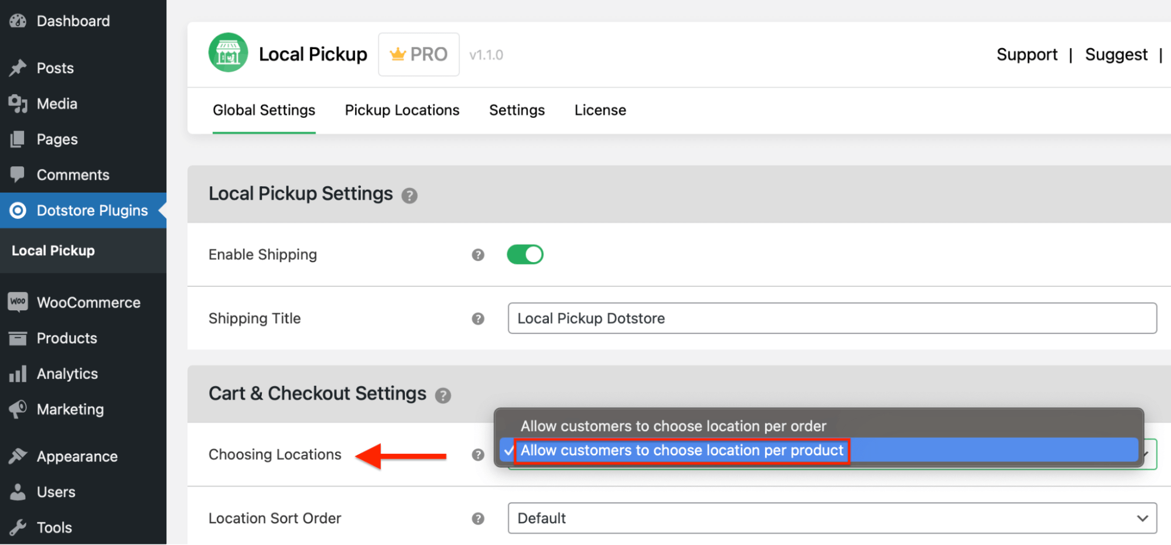Select 'Allow customers to choose location per product'

coord(681,450)
